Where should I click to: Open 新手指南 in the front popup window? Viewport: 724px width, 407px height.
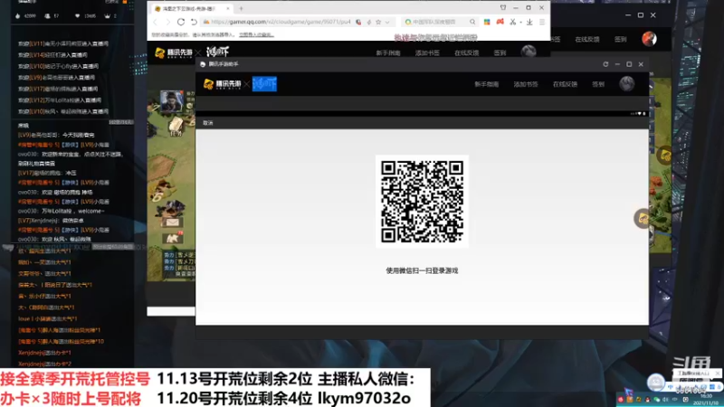[486, 84]
